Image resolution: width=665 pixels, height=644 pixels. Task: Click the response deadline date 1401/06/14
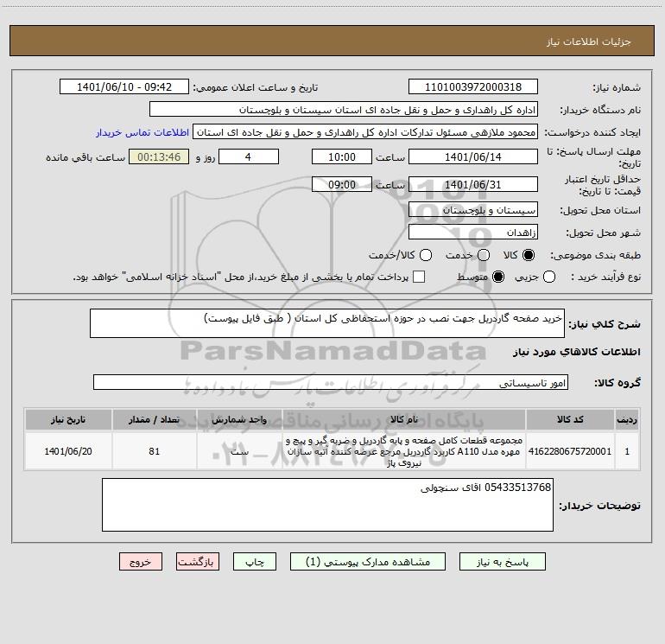[473, 157]
